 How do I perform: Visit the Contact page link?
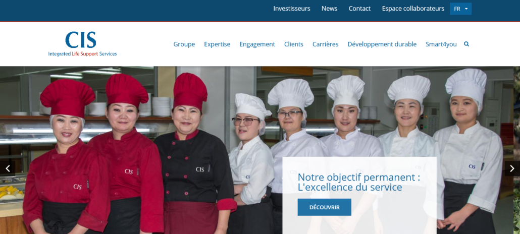click(x=359, y=9)
